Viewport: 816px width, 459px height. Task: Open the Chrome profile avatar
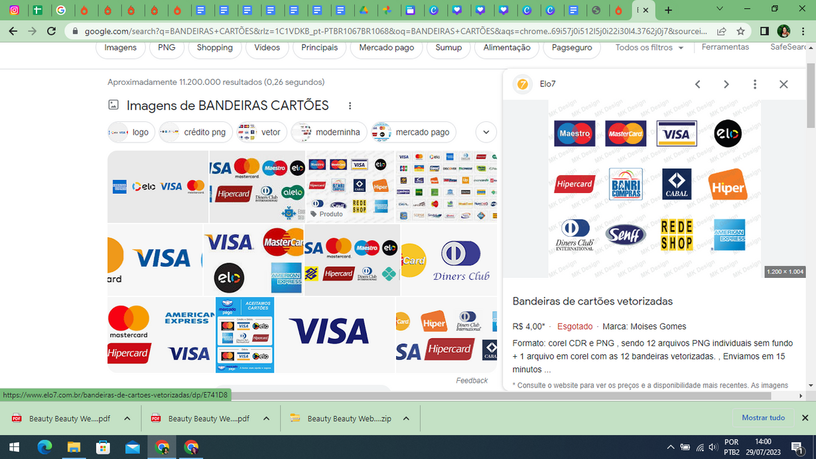783,31
